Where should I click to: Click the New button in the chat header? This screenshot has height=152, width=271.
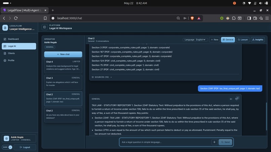(x=215, y=40)
